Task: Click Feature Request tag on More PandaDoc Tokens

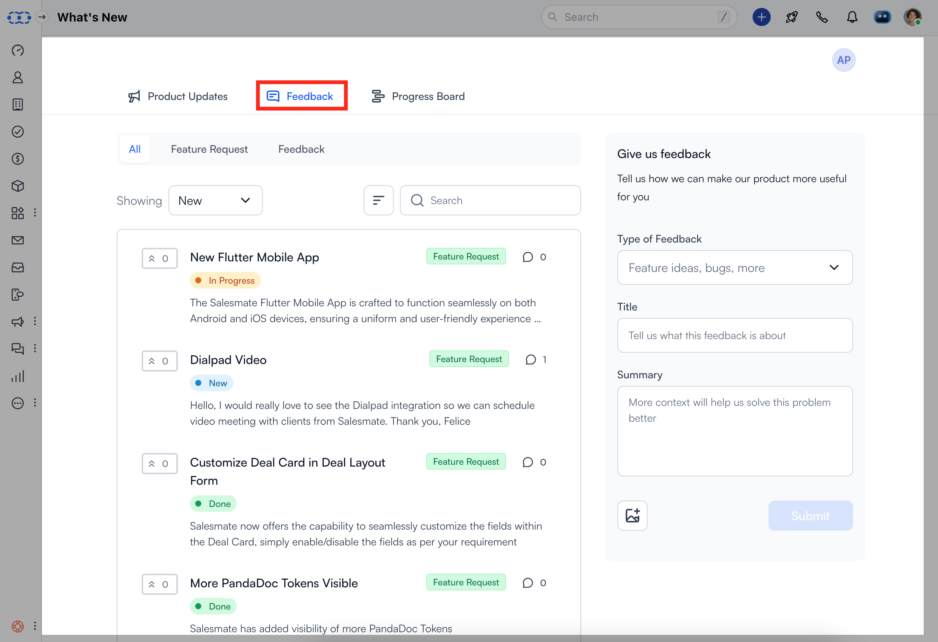Action: click(466, 582)
